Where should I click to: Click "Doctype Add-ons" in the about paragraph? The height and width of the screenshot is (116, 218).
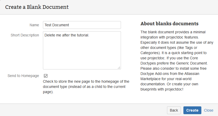153,73
